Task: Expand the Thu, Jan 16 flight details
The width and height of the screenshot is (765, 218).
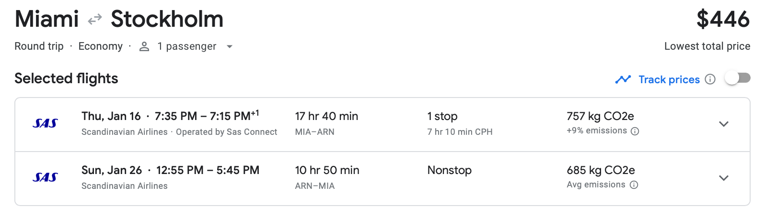Action: coord(724,124)
